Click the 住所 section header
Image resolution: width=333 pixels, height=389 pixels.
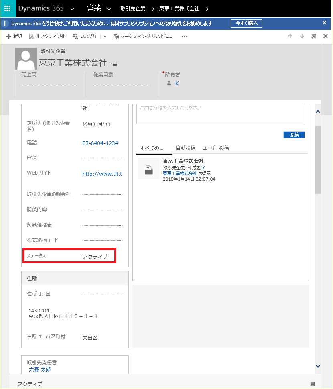[75, 278]
